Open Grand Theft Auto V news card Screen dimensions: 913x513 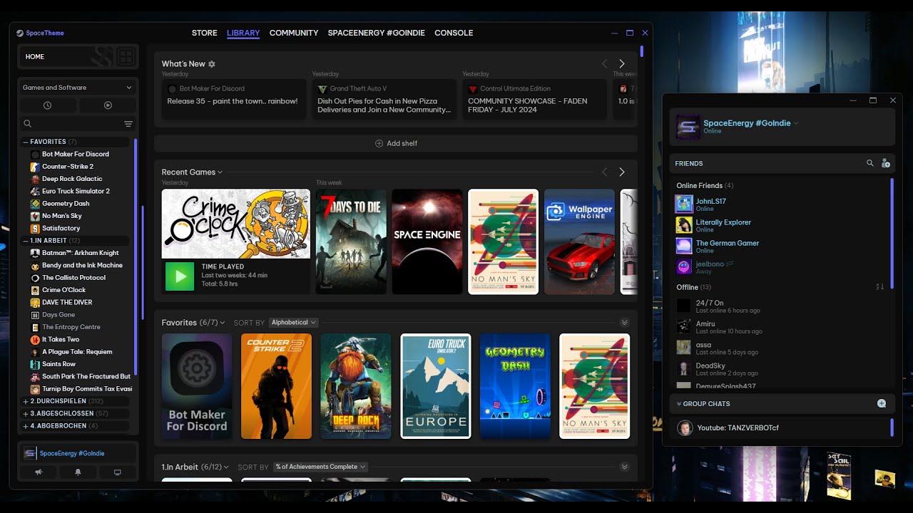(x=384, y=99)
